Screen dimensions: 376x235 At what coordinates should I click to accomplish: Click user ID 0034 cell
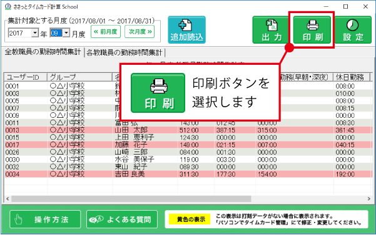[x=13, y=175]
